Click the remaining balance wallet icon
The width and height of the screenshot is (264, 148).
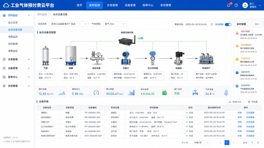pos(164,93)
